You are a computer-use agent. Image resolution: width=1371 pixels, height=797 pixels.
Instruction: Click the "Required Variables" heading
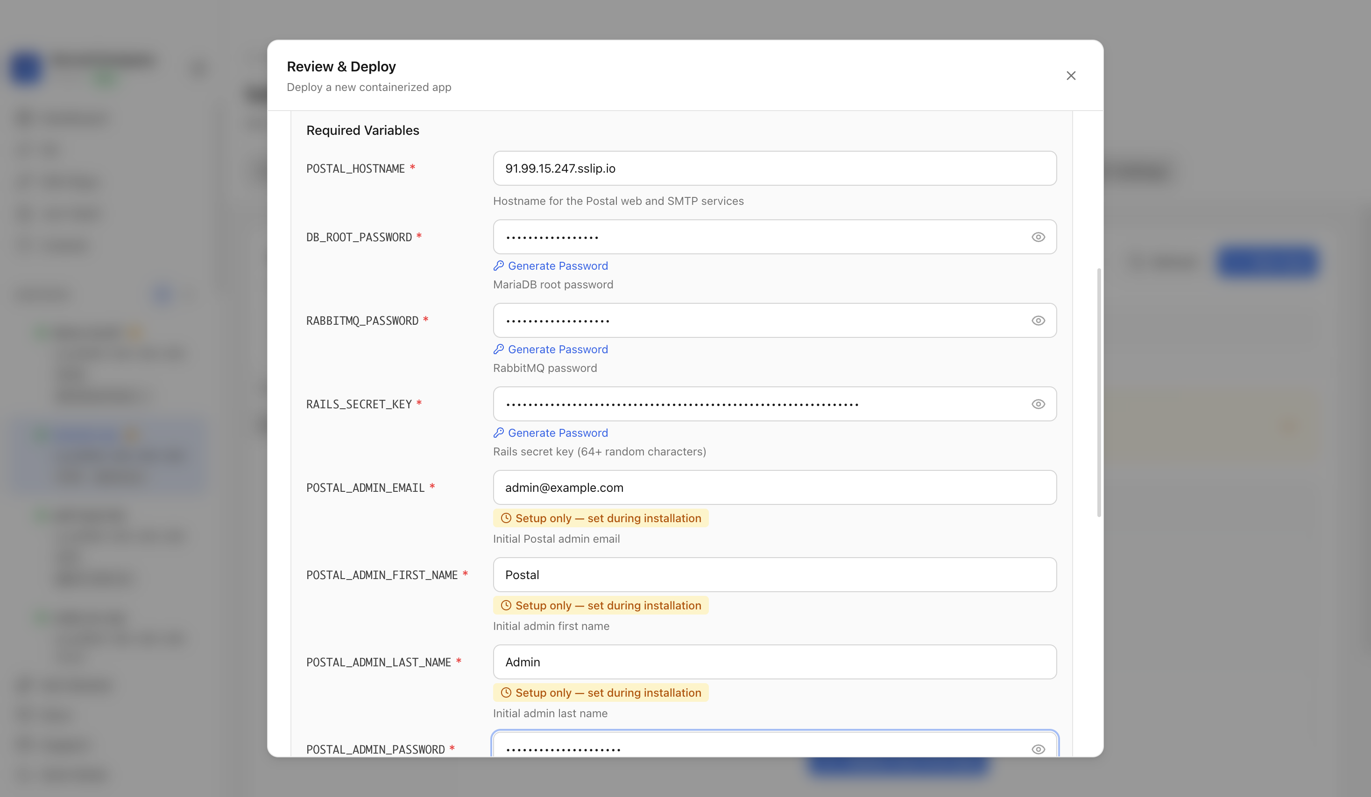coord(363,131)
